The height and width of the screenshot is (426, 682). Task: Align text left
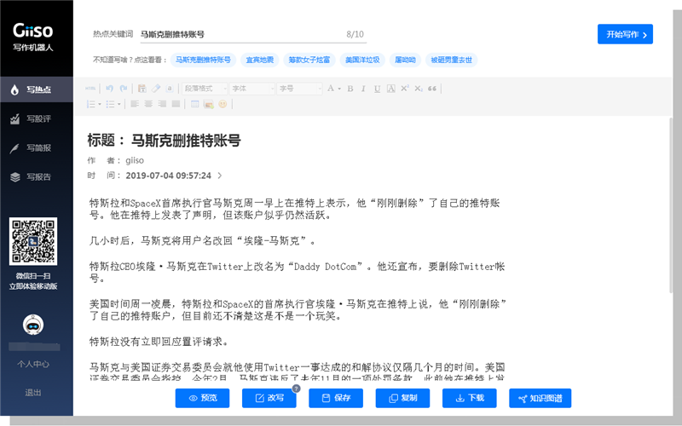135,104
